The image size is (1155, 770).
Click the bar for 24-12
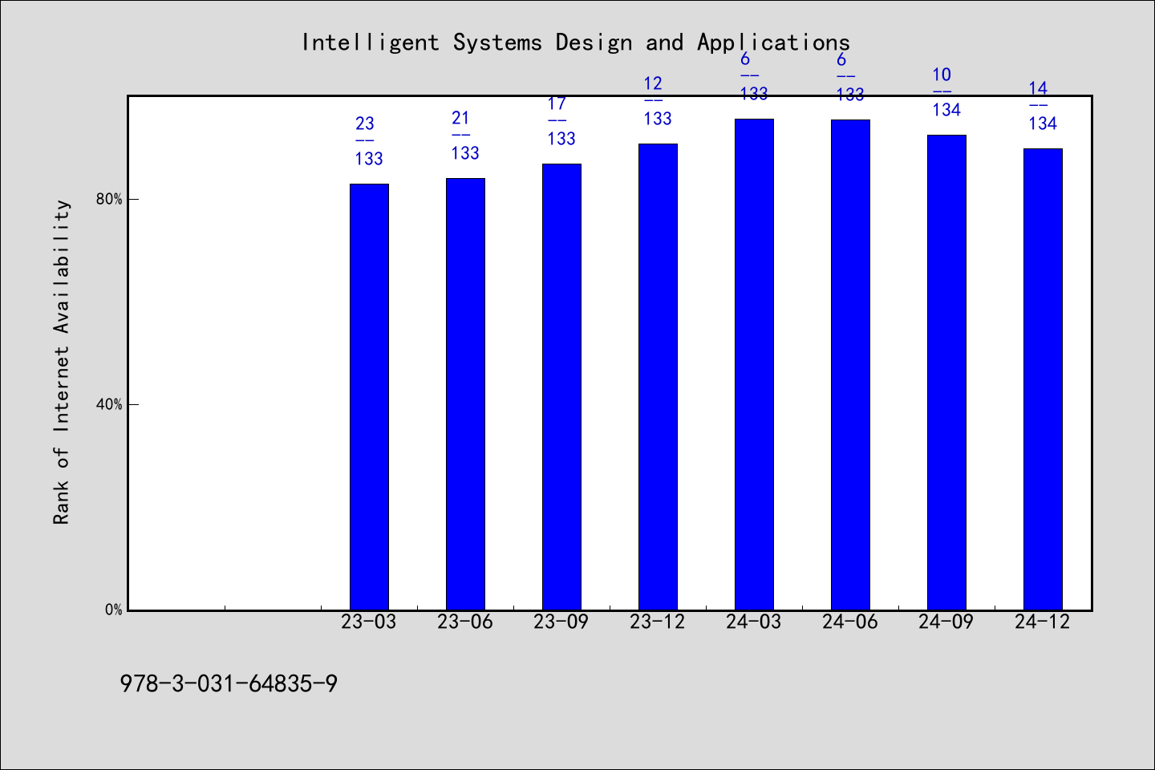tap(1043, 379)
